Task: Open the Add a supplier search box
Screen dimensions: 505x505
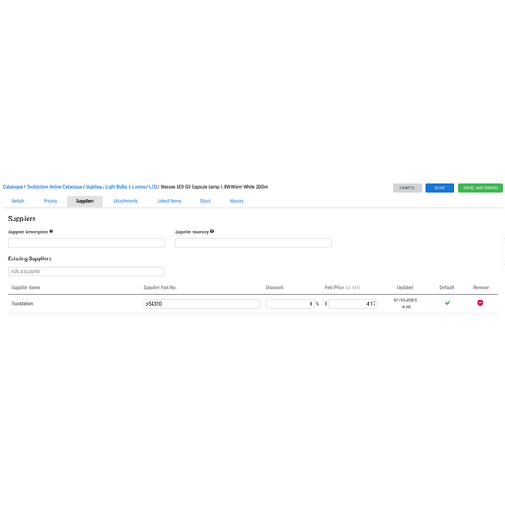Action: 87,272
